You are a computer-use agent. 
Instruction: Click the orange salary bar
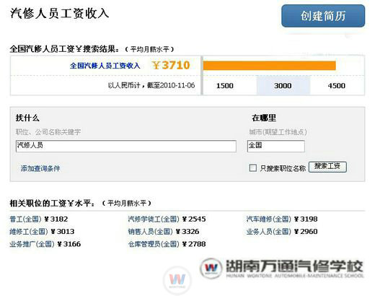pos(270,66)
